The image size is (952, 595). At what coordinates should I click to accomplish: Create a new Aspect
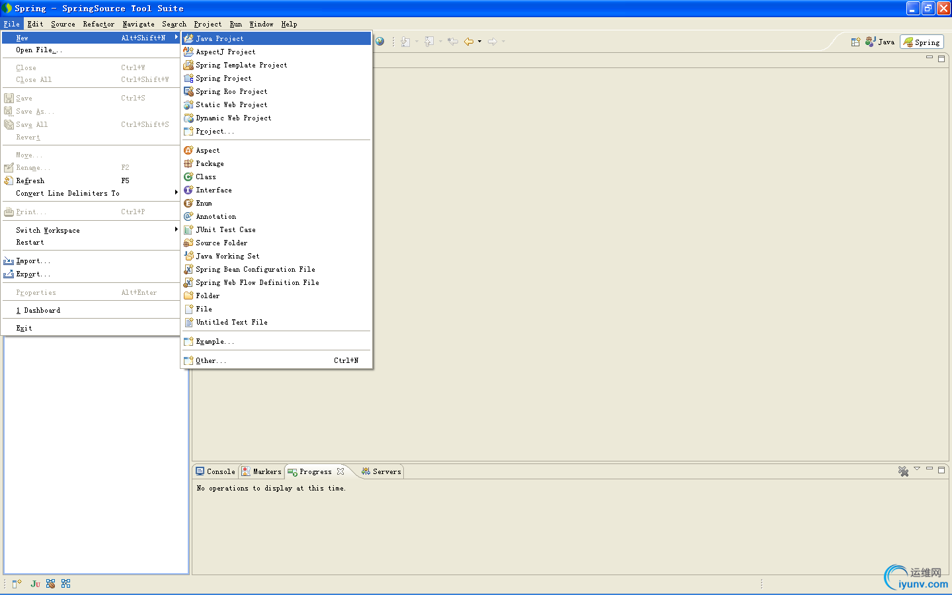point(276,150)
